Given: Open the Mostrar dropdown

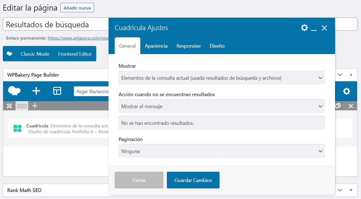Looking at the screenshot, I should (x=222, y=78).
